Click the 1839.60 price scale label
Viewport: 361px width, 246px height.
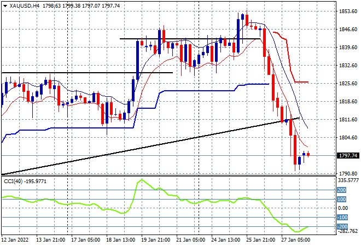pyautogui.click(x=348, y=47)
